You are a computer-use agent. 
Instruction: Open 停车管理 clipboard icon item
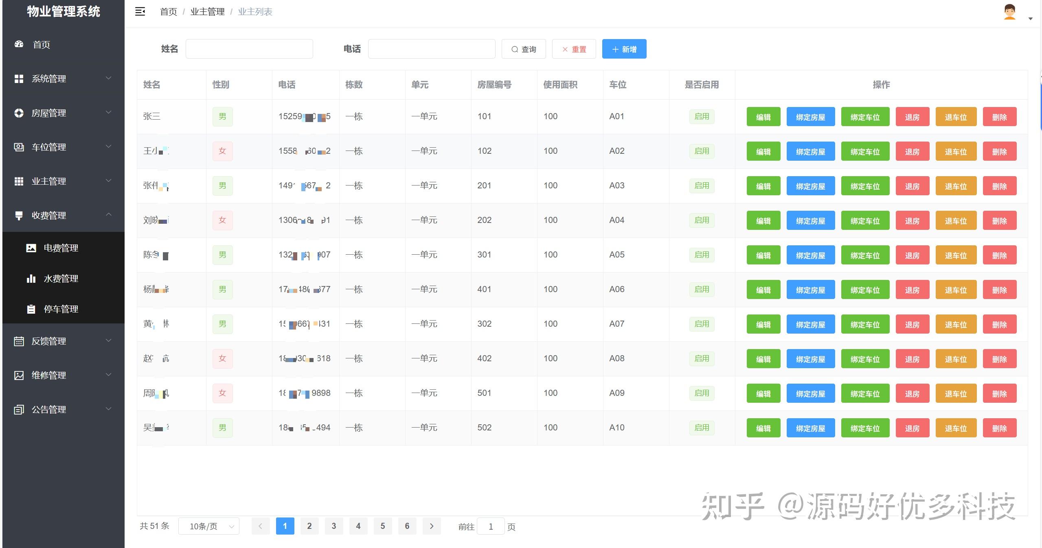pyautogui.click(x=31, y=309)
